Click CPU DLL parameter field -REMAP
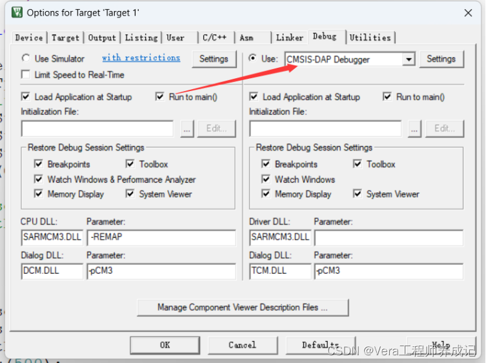 (x=161, y=237)
